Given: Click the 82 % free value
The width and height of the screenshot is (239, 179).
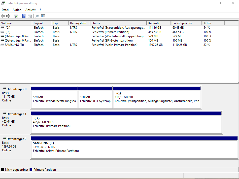Looking at the screenshot, I should coord(207,45).
